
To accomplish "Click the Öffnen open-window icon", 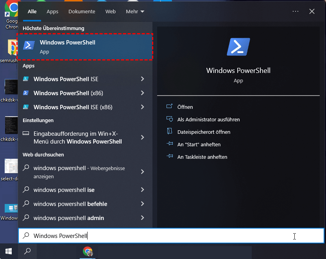I will point(169,106).
